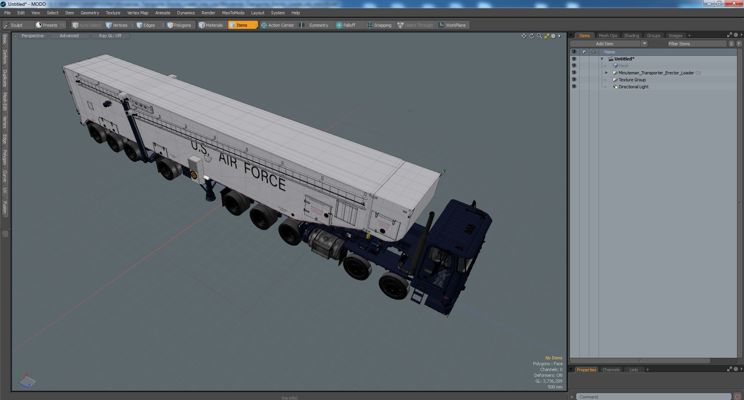Switch to Lists tab

click(x=634, y=370)
